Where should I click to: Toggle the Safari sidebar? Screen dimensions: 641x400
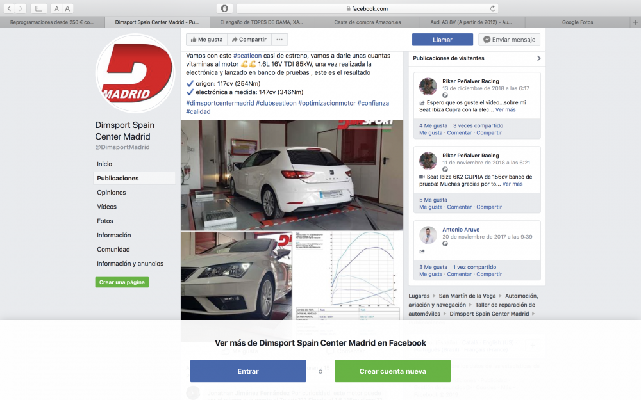pos(39,8)
